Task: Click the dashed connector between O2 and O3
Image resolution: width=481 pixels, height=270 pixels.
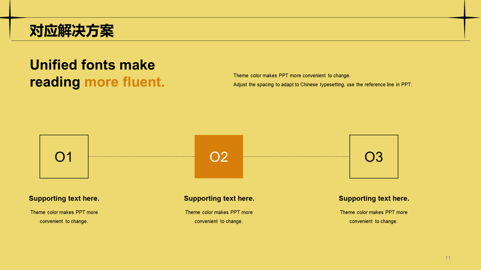Action: pyautogui.click(x=296, y=156)
